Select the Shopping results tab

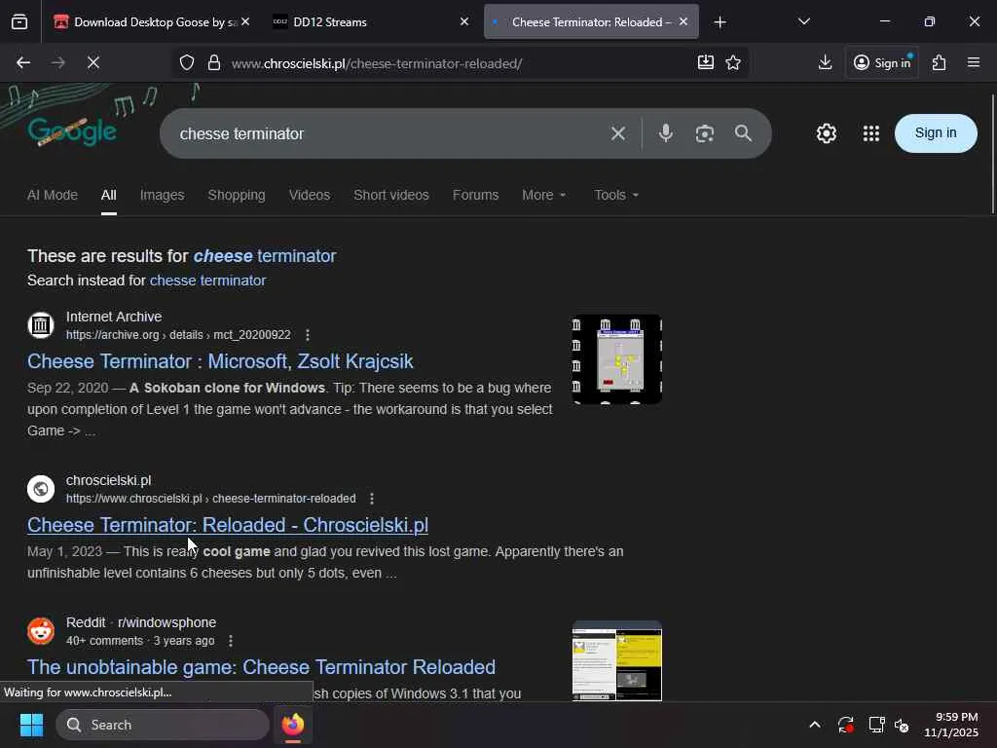tap(236, 195)
